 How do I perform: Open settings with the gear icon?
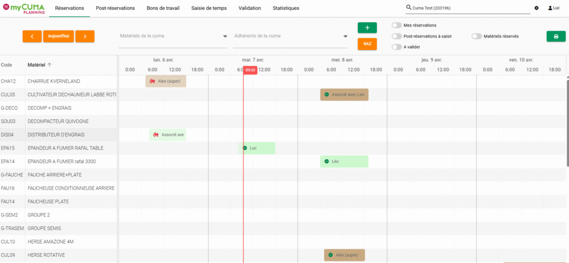[536, 8]
